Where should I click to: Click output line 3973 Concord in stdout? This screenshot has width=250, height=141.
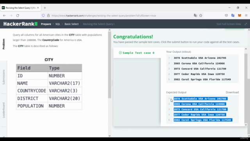coord(200,69)
